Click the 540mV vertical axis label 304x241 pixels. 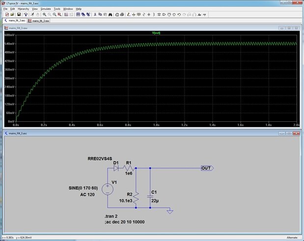[x=9, y=44]
